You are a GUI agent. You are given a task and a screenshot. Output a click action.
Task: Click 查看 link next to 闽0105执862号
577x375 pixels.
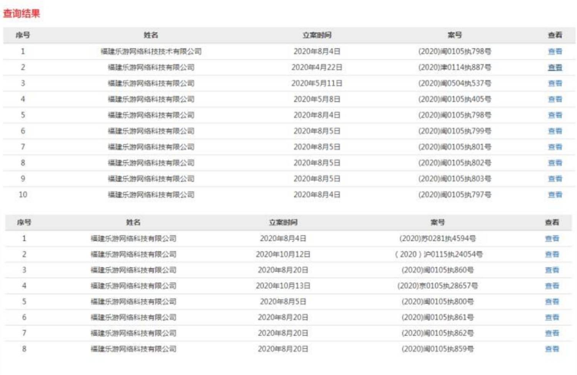tap(552, 333)
